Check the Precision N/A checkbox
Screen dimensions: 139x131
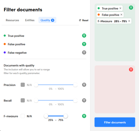[23, 85]
